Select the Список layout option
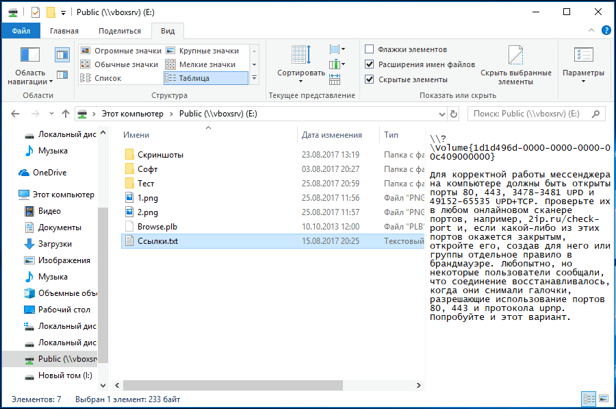This screenshot has width=616, height=409. [107, 78]
